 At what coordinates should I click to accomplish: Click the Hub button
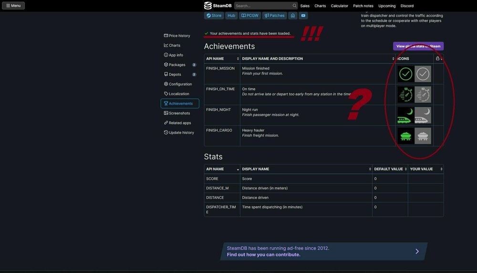pos(231,16)
